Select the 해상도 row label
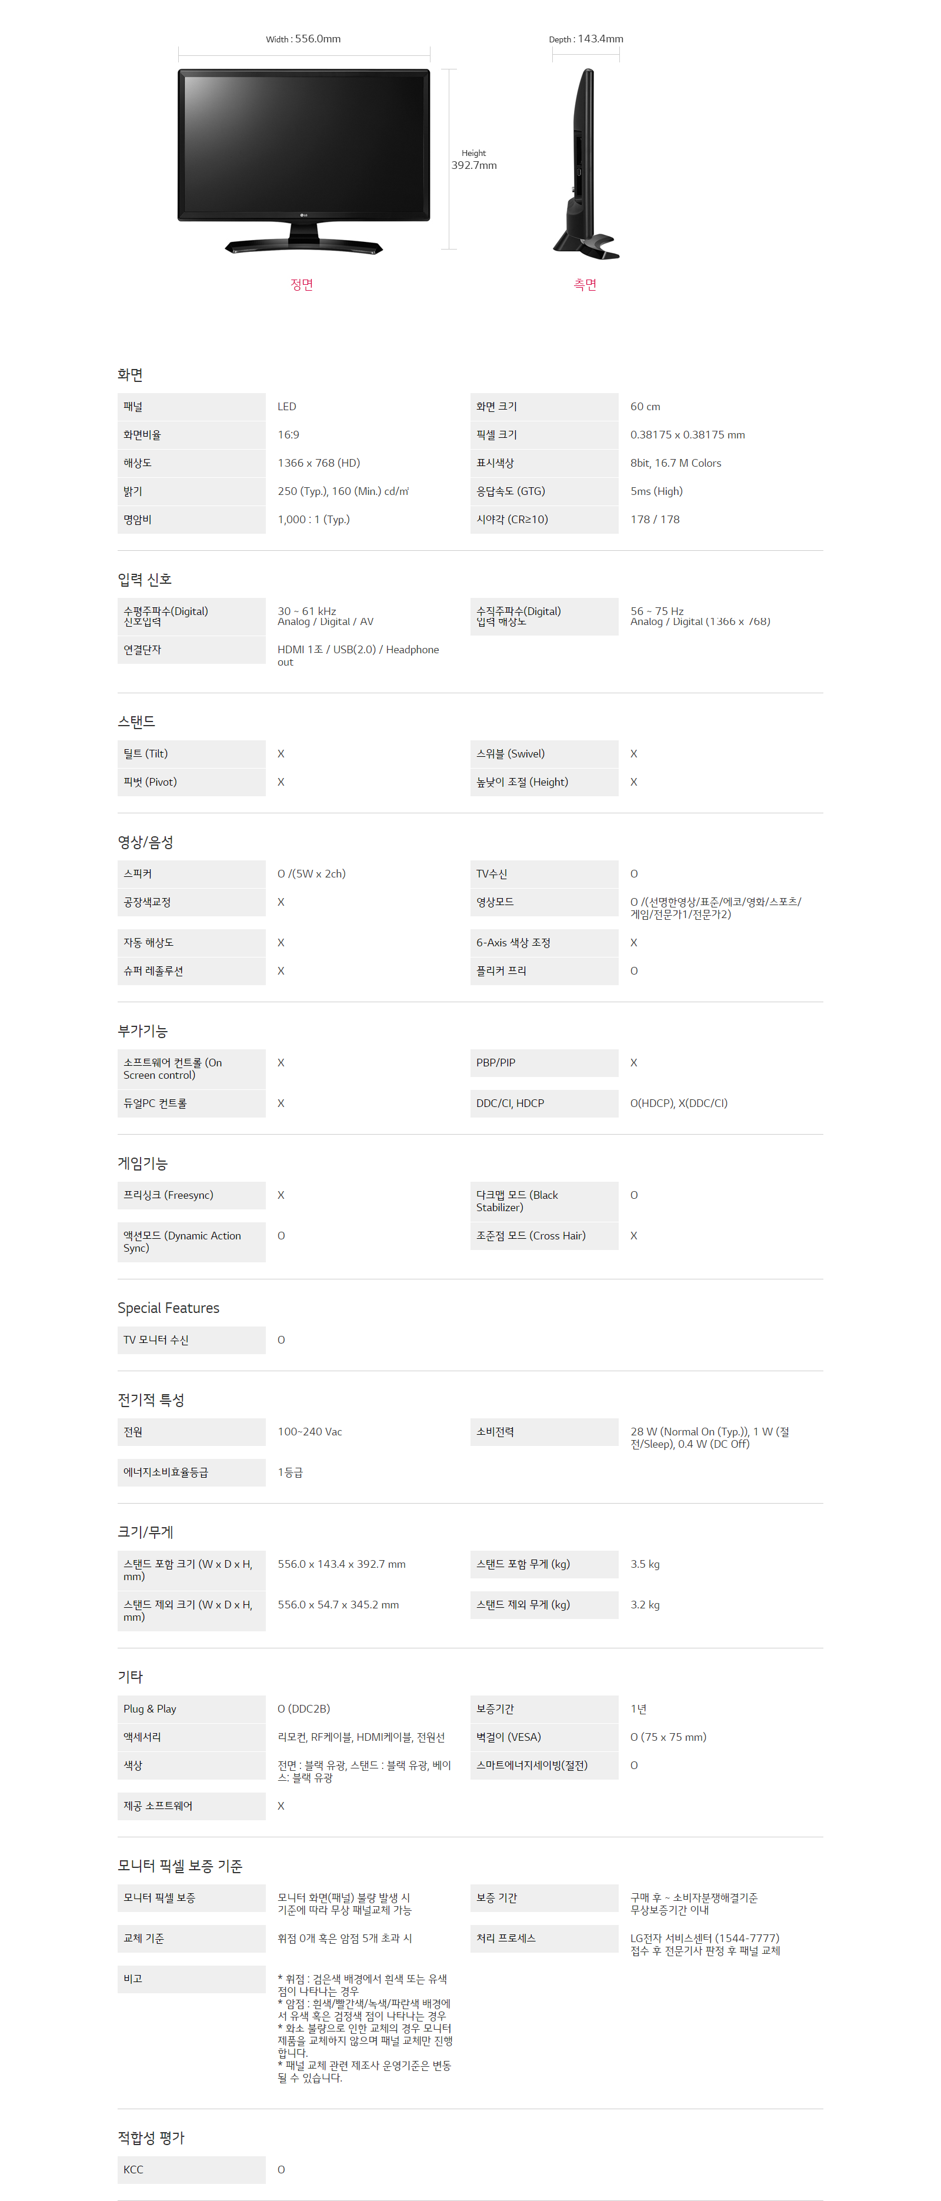Screen dimensions: 941x2201 138,463
